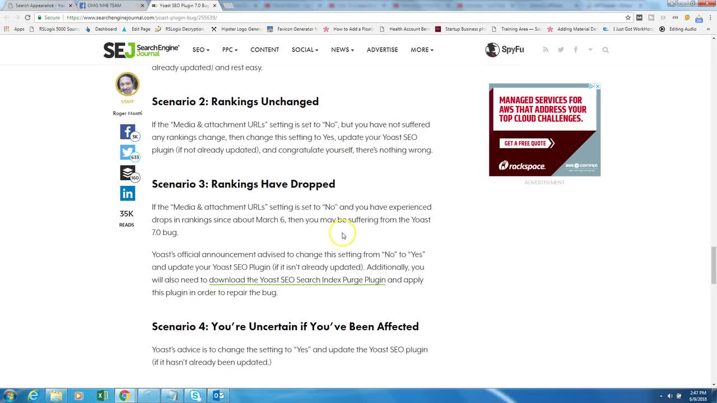This screenshot has height=403, width=717.
Task: Open the Training Area bookmark
Action: (516, 29)
